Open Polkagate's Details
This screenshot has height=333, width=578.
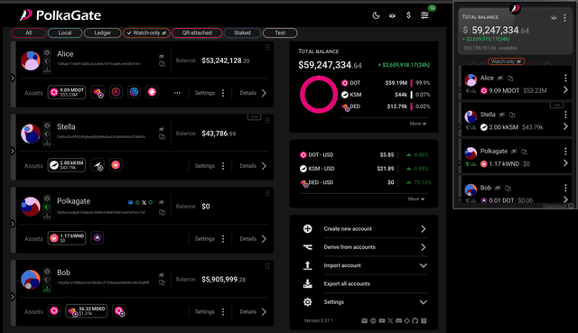coord(253,239)
